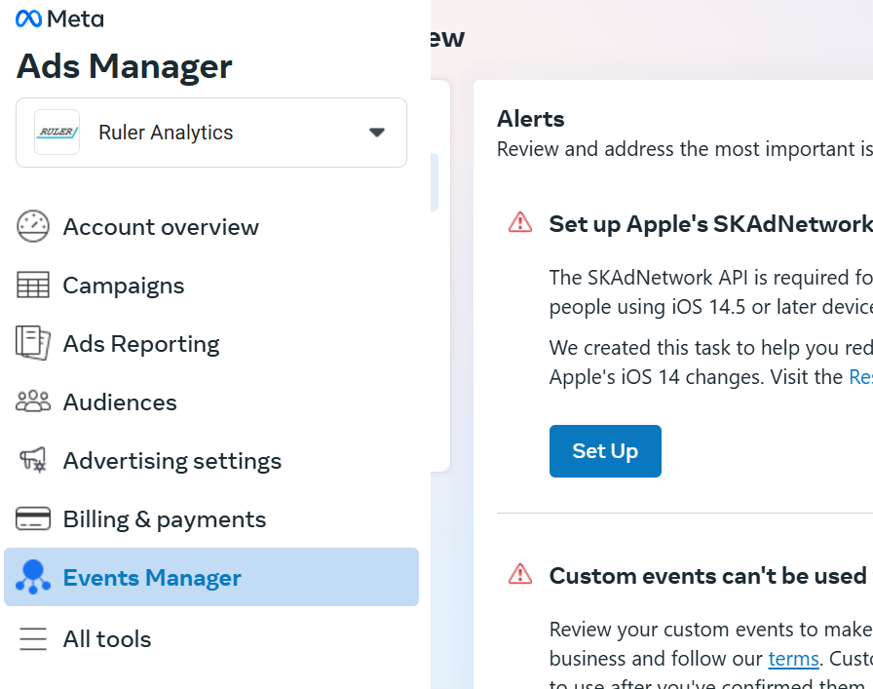
Task: Click the Ruler Analytics account logo thumbnail
Action: point(57,132)
